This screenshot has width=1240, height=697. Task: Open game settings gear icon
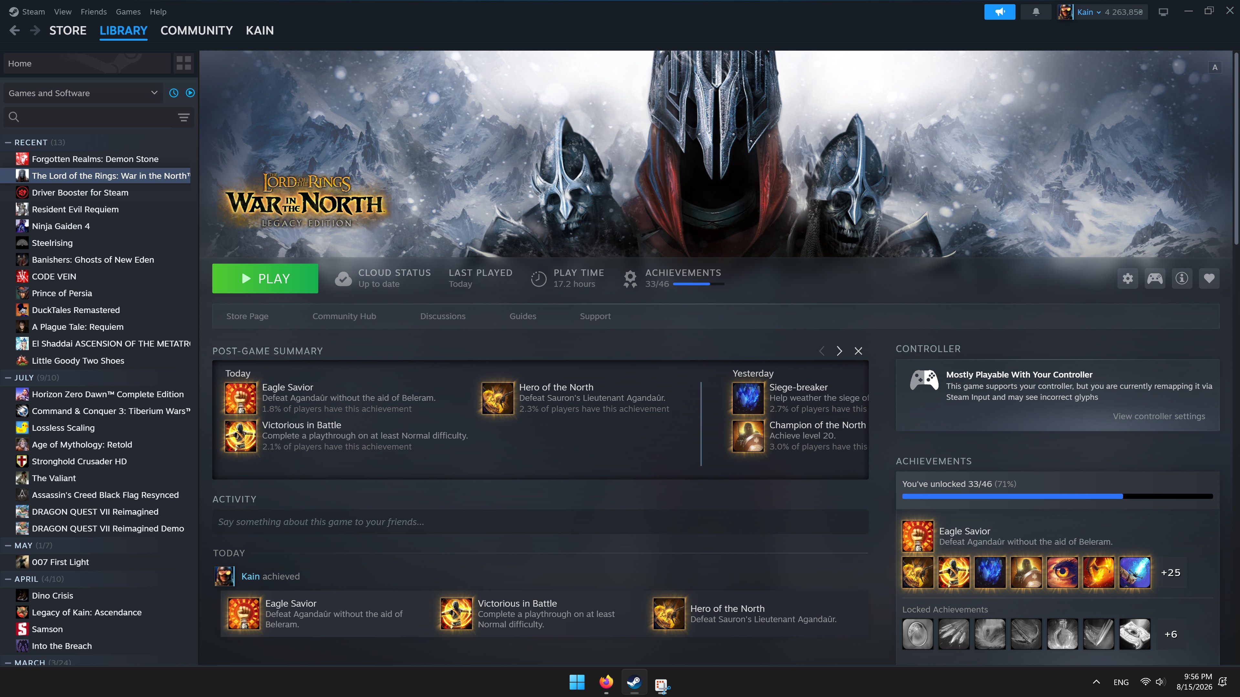point(1127,278)
